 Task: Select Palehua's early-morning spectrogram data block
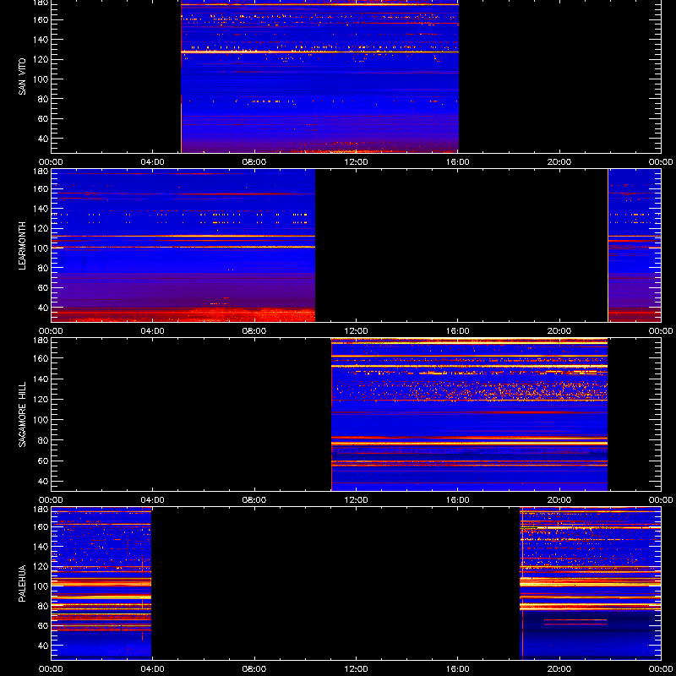tap(101, 583)
